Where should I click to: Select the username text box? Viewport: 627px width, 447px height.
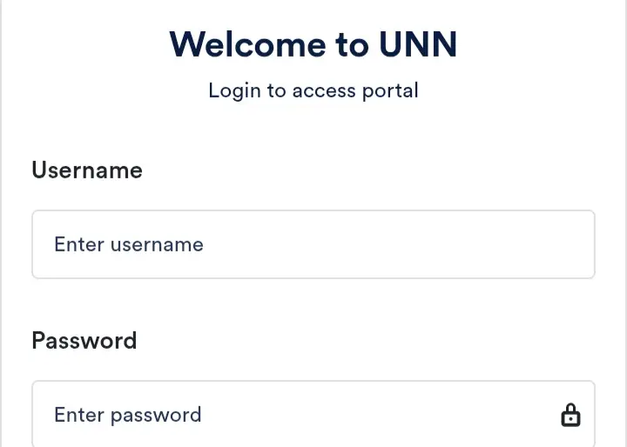313,244
